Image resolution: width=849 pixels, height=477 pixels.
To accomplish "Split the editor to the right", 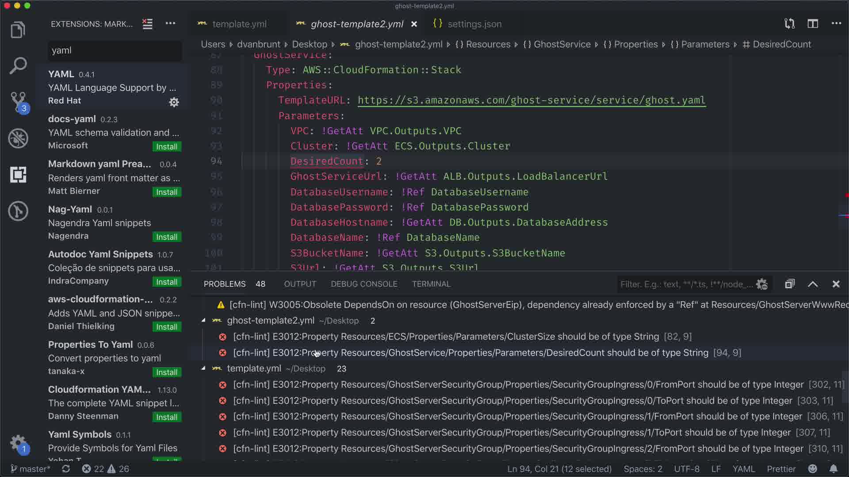I will [812, 24].
